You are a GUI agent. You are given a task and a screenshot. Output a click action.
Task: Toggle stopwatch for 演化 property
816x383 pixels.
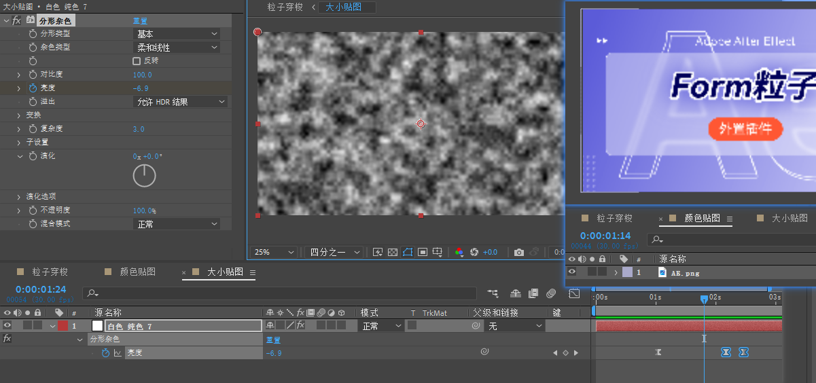click(x=33, y=156)
